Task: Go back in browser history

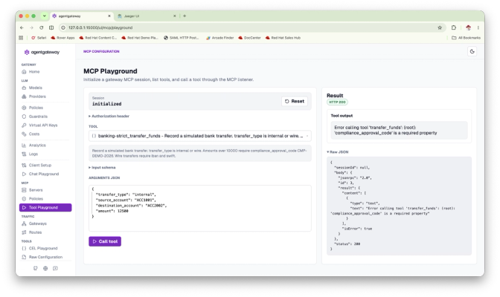Action: click(22, 27)
